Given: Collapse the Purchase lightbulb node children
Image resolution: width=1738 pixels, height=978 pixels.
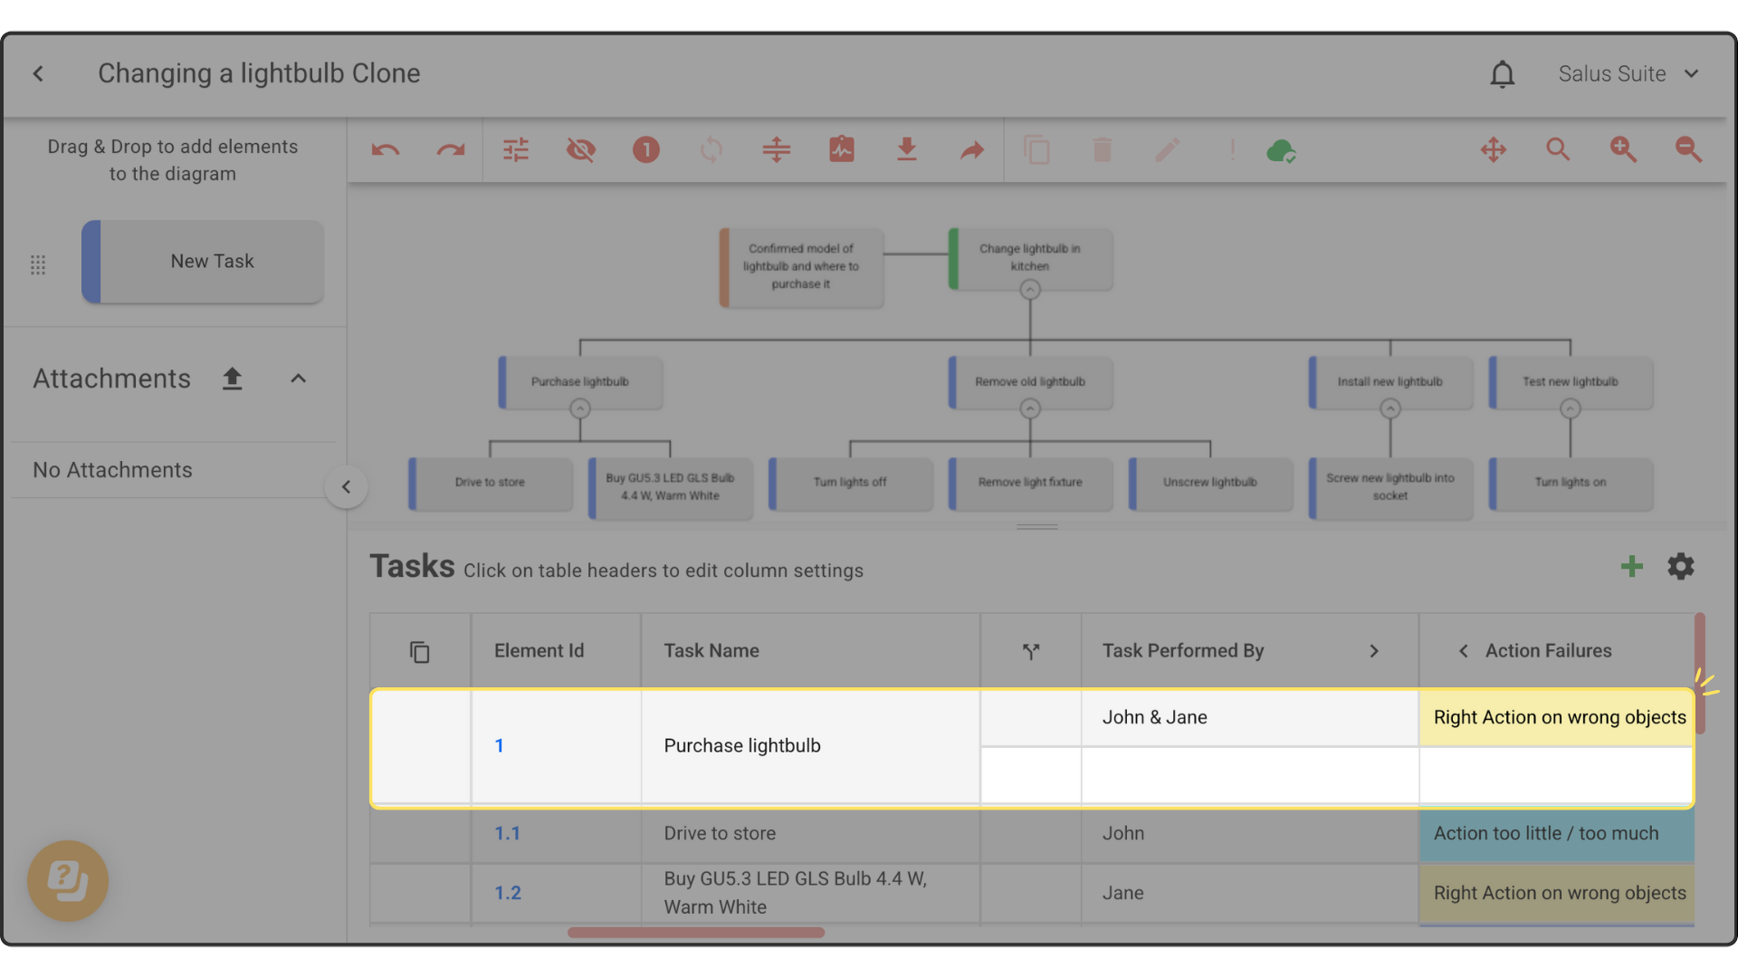Looking at the screenshot, I should 580,409.
